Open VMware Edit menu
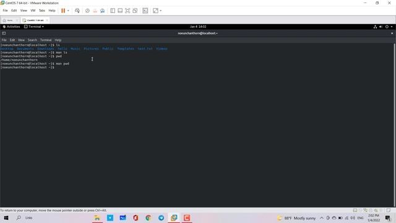The width and height of the screenshot is (396, 223). coord(14,11)
